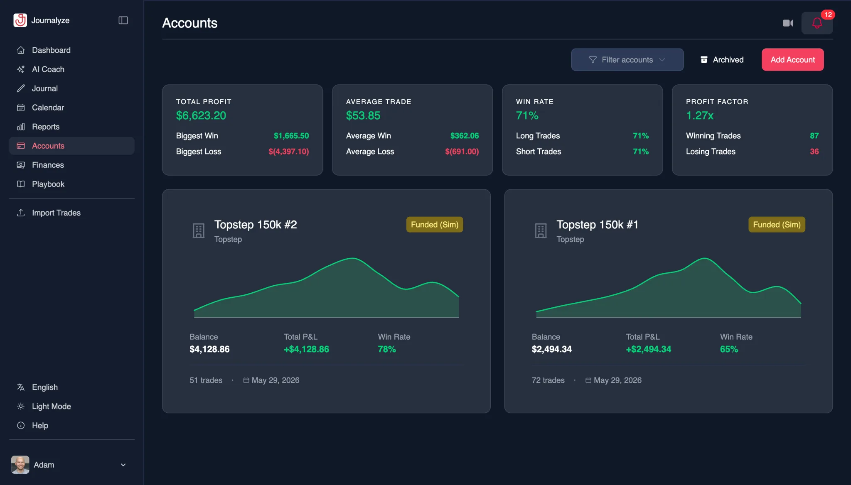The width and height of the screenshot is (851, 485).
Task: Click the $4,128.86 Balance value
Action: [209, 349]
